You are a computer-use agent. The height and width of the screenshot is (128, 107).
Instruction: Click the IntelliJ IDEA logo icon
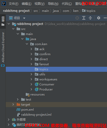[4, 4]
